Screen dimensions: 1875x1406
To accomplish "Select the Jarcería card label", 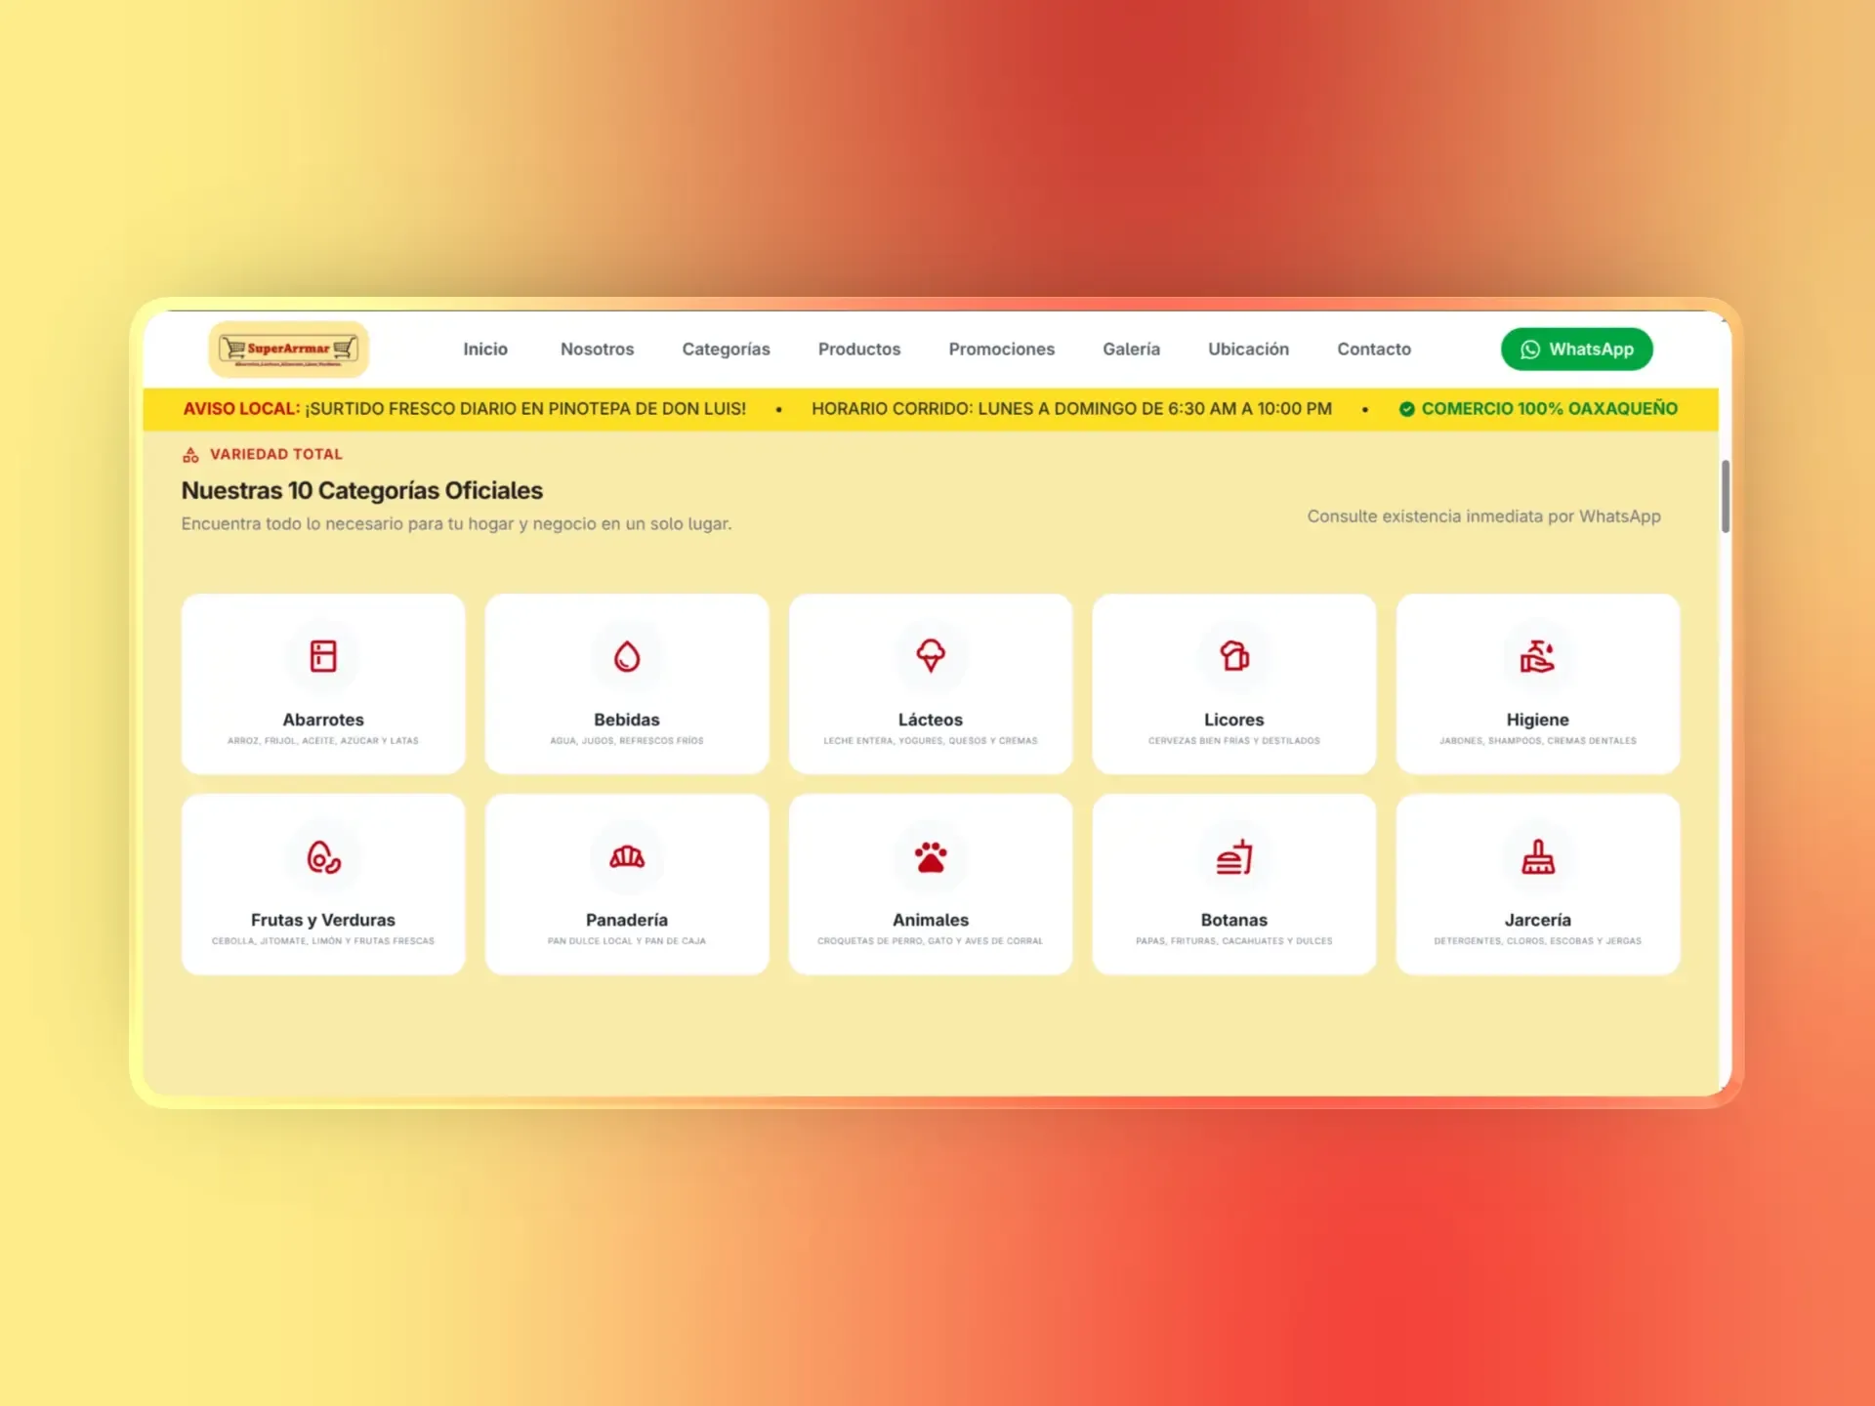I will pos(1537,920).
